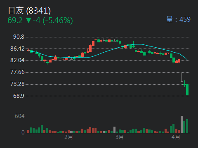Click the 68.9 price axis label

pos(19,96)
